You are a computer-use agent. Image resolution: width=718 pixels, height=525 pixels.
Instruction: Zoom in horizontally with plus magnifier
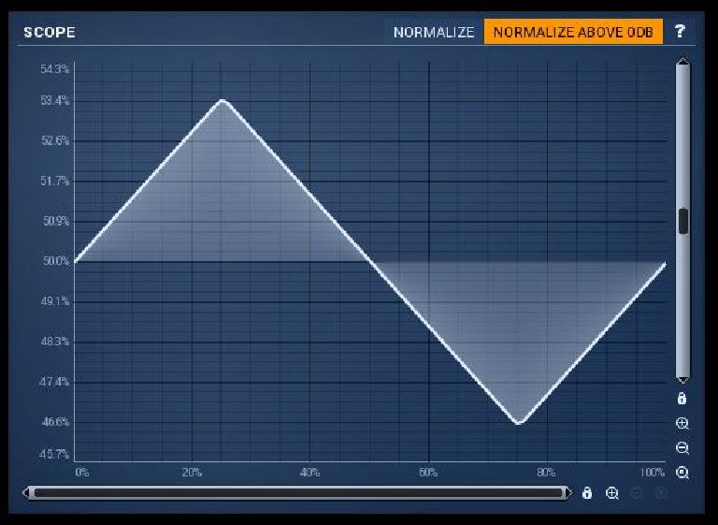(x=612, y=493)
